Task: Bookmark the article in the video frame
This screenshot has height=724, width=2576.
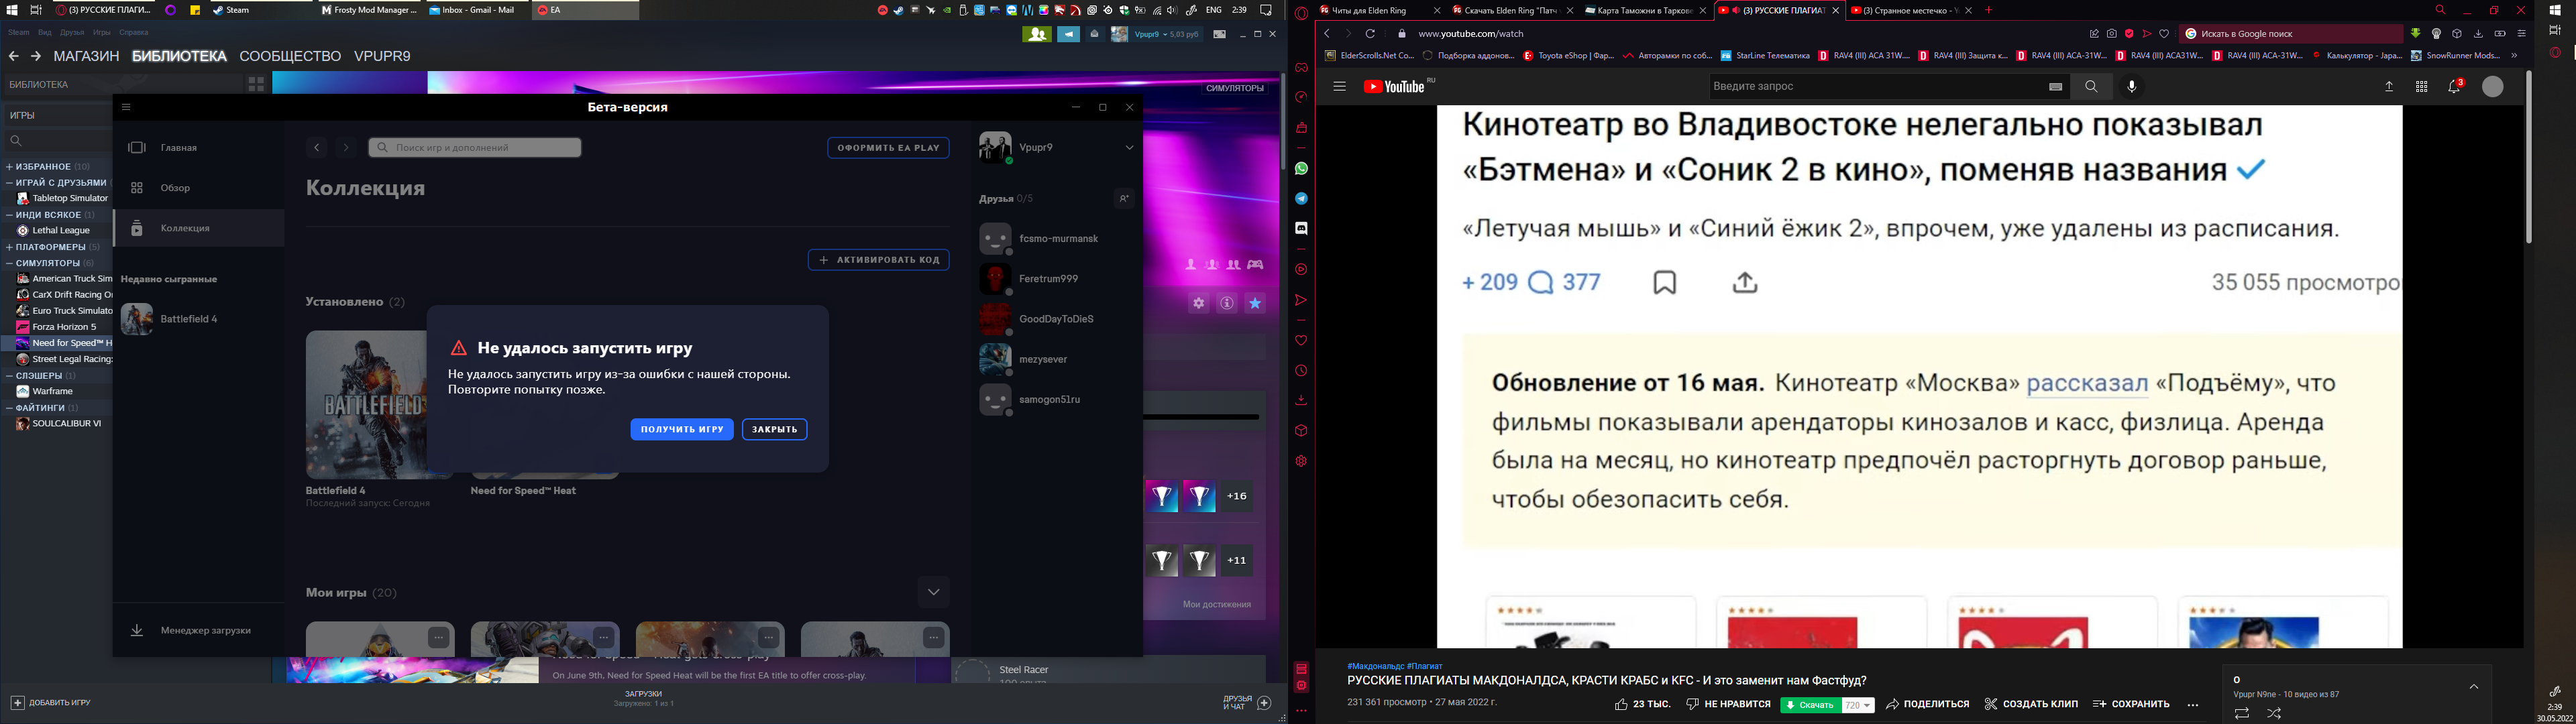Action: (1665, 283)
